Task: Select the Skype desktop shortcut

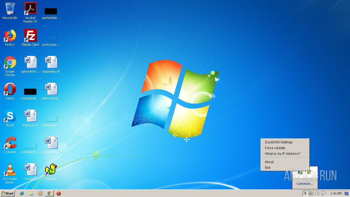Action: pyautogui.click(x=10, y=118)
